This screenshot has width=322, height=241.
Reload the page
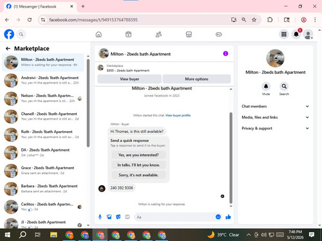pyautogui.click(x=30, y=20)
